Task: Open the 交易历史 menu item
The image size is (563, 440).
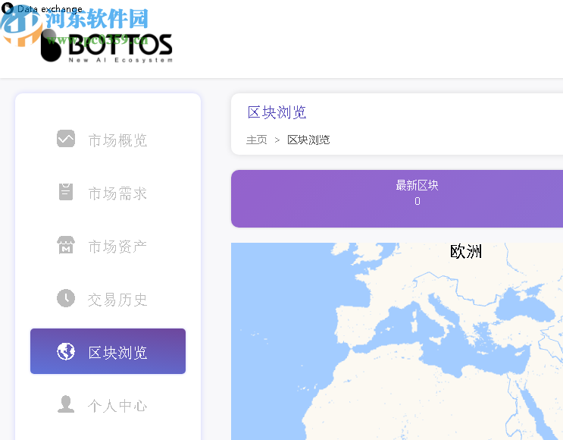Action: click(x=108, y=299)
